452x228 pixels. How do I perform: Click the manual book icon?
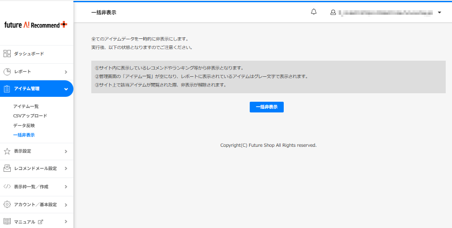coord(7,221)
